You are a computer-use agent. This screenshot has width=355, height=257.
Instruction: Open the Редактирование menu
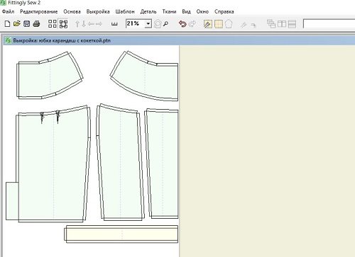39,11
